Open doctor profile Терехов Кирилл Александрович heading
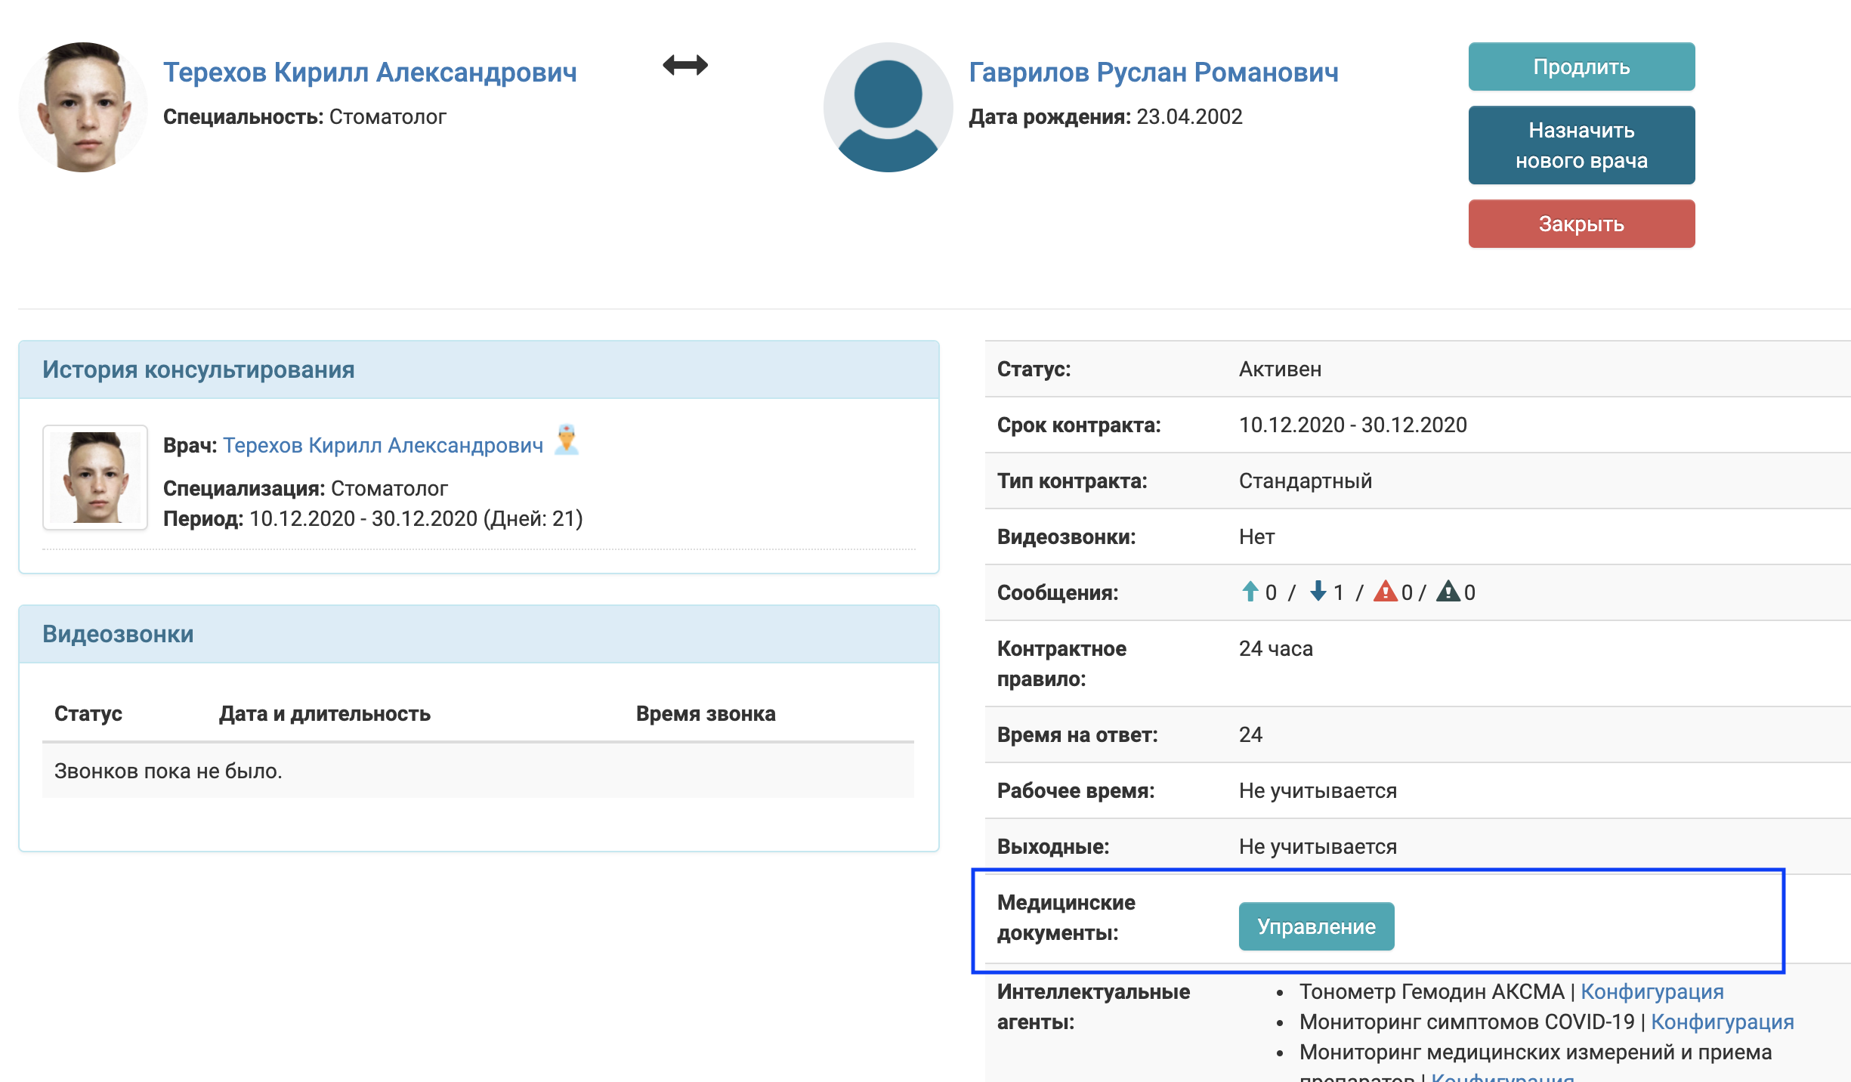The height and width of the screenshot is (1082, 1851). 369,73
